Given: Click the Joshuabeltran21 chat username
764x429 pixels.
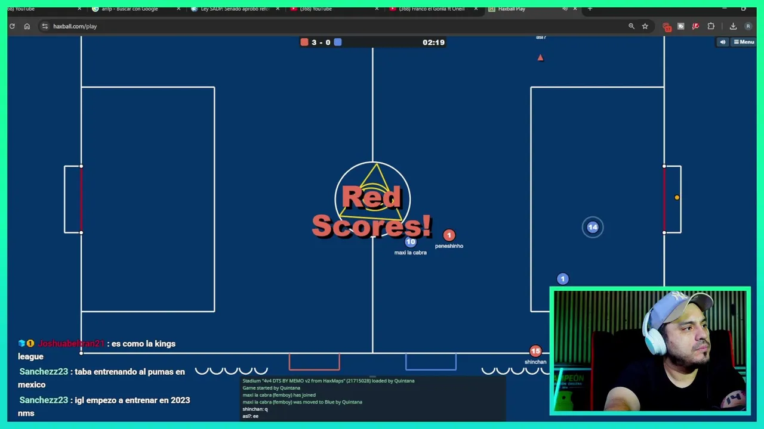Looking at the screenshot, I should click(71, 344).
